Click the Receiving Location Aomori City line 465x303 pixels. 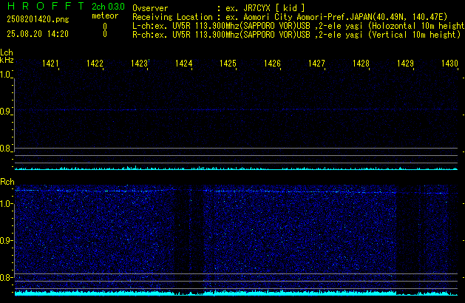point(290,17)
